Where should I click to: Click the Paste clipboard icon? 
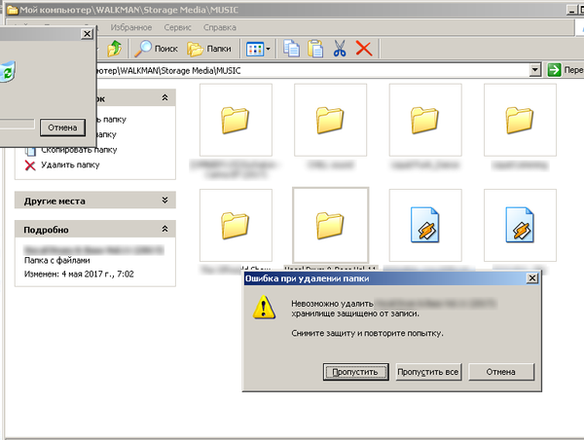(x=315, y=48)
